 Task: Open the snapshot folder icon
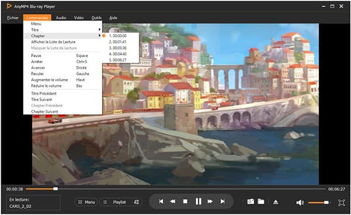(261, 202)
